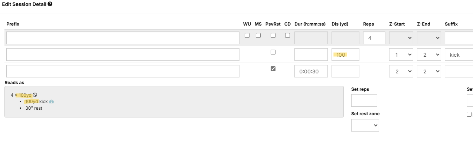Viewport: 473px width, 146px height.
Task: Open Z-Start dropdown in the rest row
Action: (401, 71)
